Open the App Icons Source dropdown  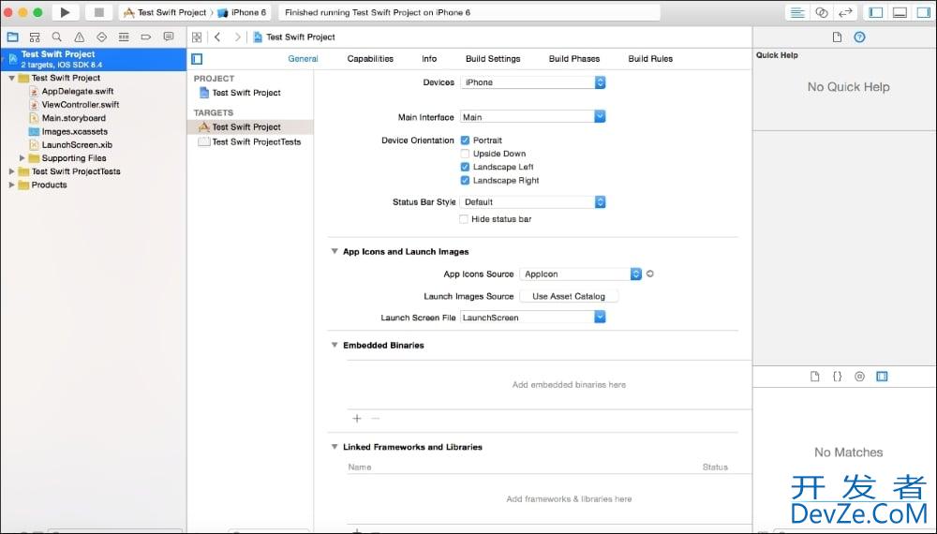tap(580, 274)
